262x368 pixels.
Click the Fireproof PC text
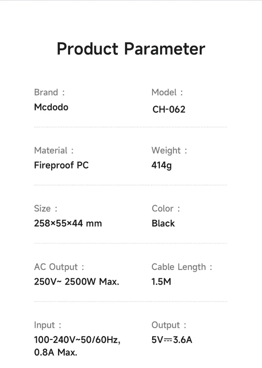pos(61,165)
